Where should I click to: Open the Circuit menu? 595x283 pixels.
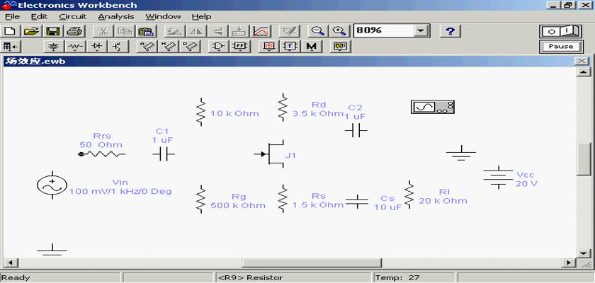point(73,17)
